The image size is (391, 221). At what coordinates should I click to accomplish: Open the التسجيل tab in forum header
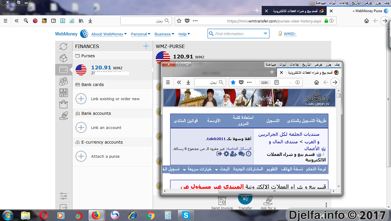(x=273, y=121)
